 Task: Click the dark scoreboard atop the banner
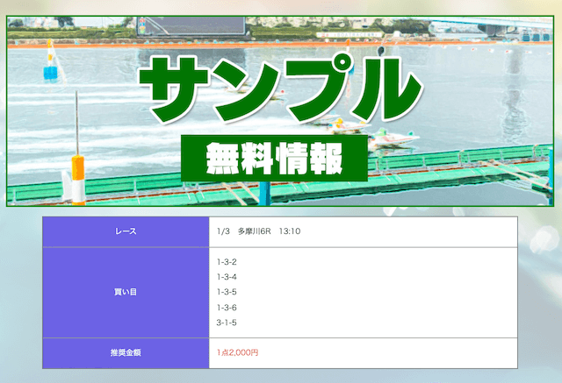pyautogui.click(x=202, y=25)
